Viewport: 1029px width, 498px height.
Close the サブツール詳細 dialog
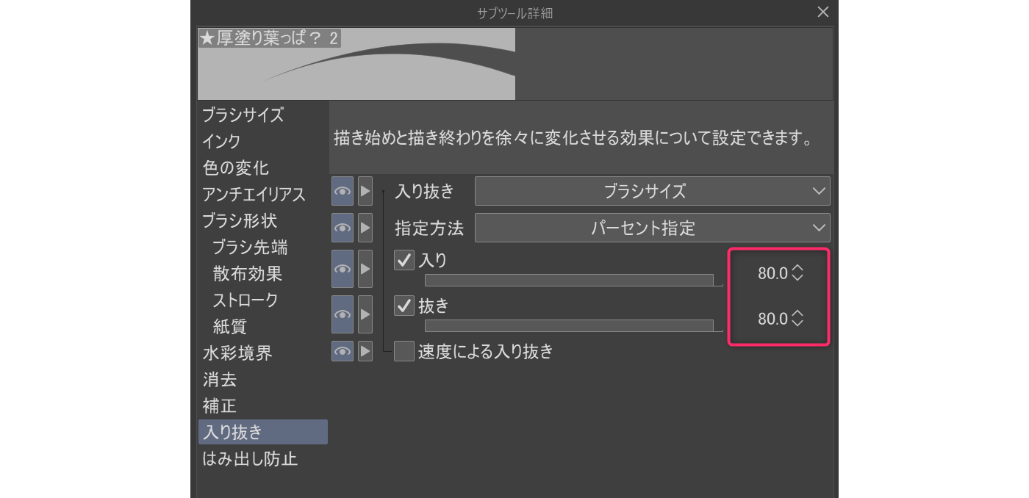[823, 12]
